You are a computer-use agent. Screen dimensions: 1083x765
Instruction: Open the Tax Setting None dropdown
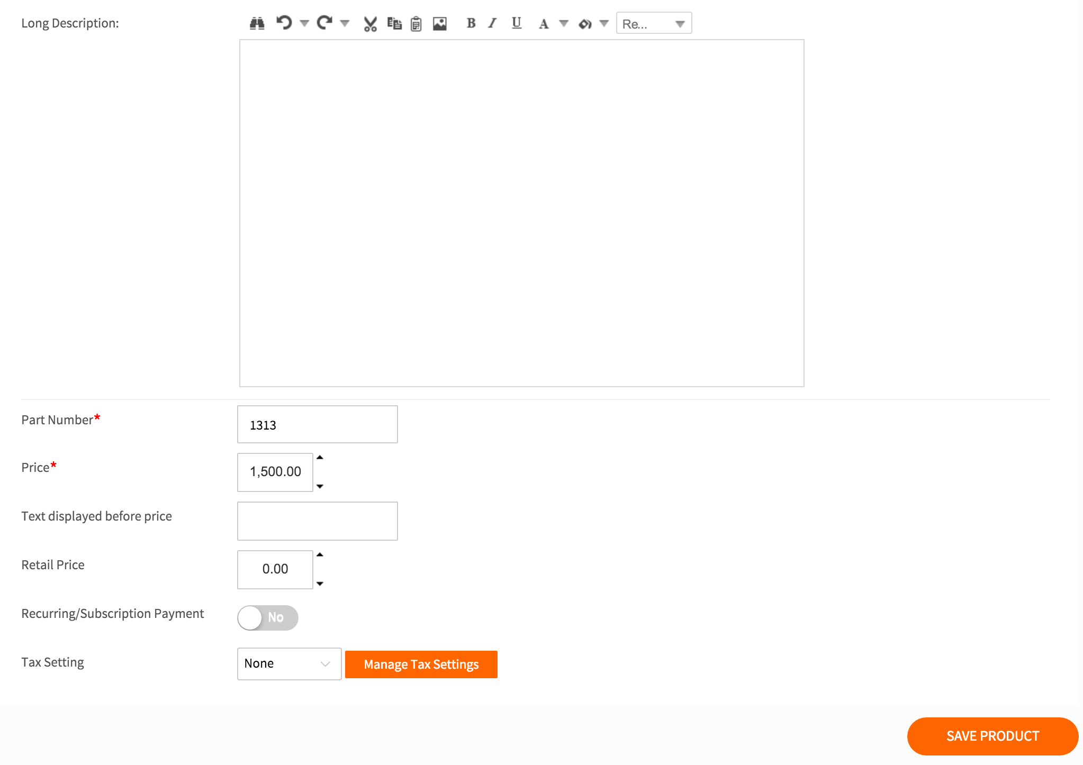[x=289, y=663]
